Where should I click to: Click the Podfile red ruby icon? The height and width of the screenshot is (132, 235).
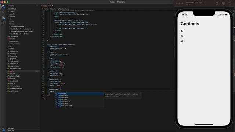coord(9,39)
